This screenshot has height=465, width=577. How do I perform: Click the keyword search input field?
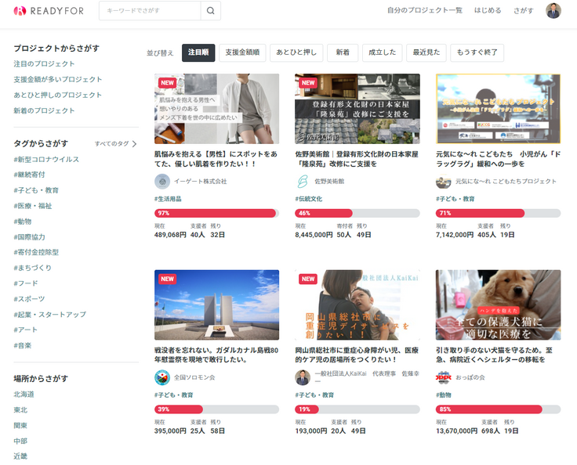pos(149,11)
